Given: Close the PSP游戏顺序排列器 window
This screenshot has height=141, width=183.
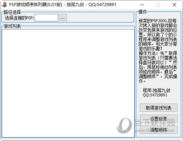Looking at the screenshot, I should click(x=174, y=5).
